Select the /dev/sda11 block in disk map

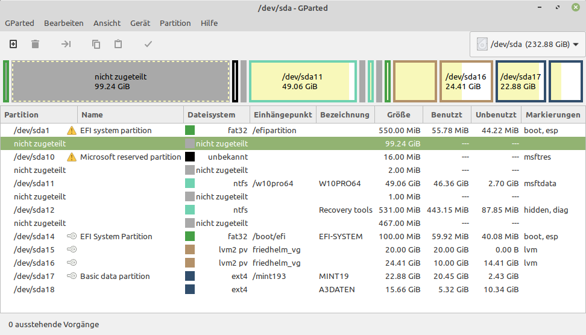303,81
